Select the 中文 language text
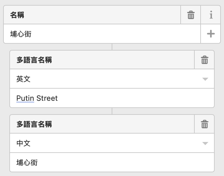This screenshot has width=224, height=176. point(23,143)
